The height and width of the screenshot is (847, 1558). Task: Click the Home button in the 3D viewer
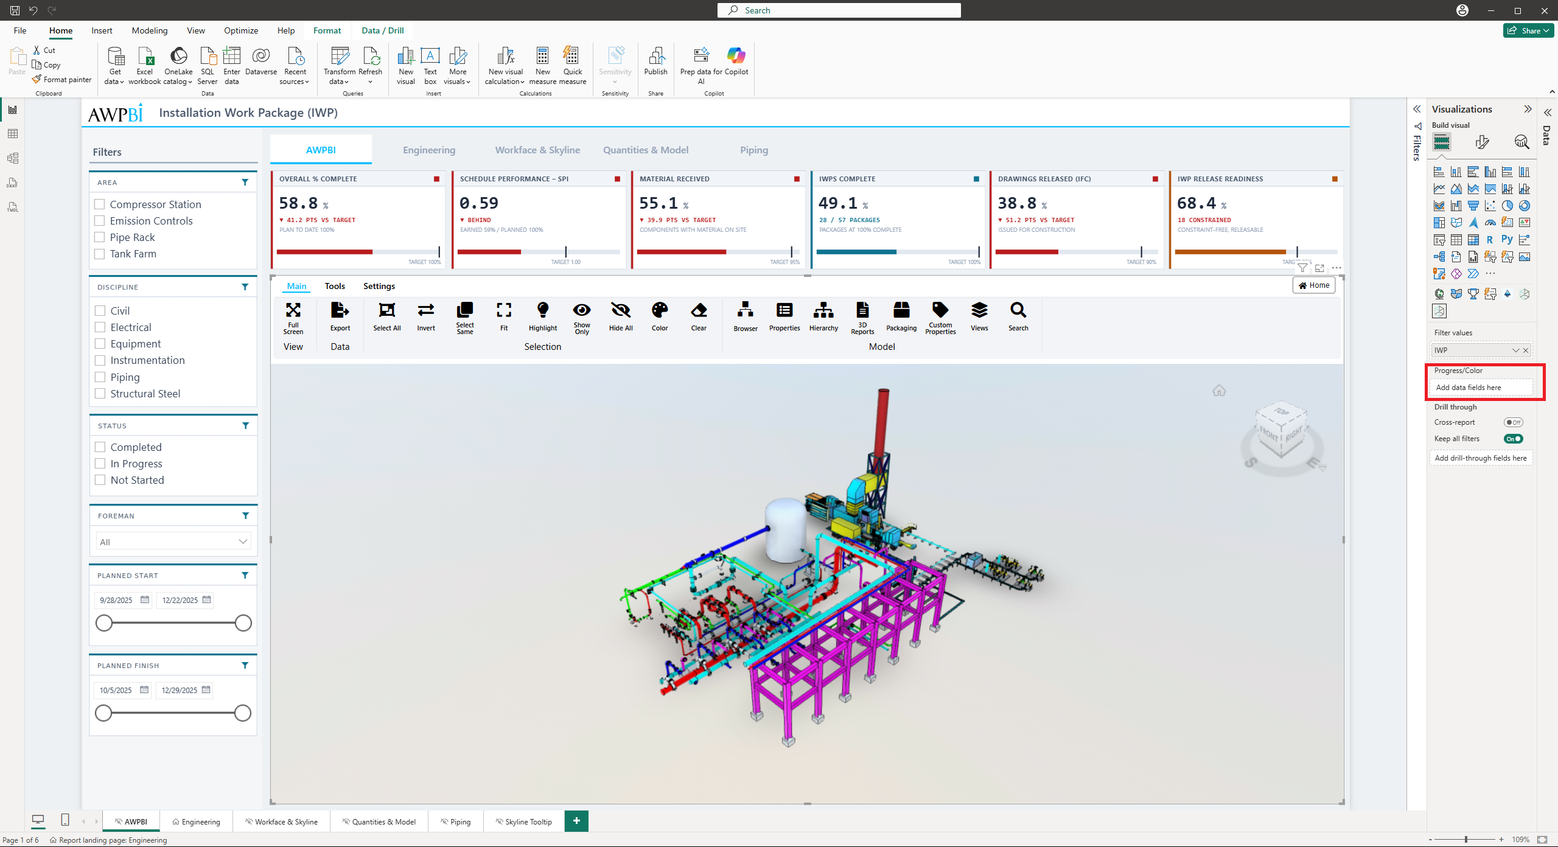tap(1314, 285)
